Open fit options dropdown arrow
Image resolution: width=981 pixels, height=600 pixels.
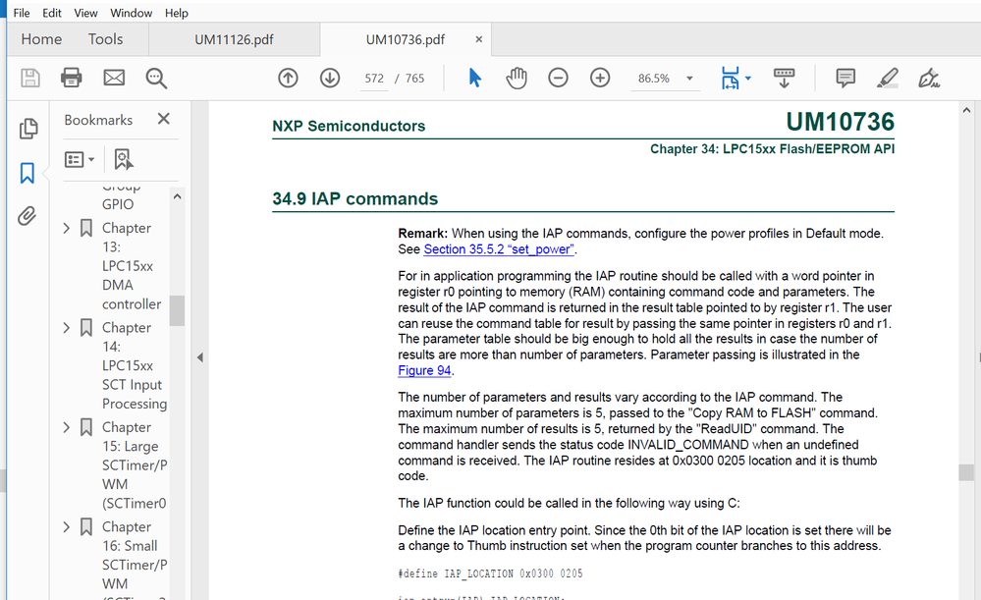tap(748, 79)
